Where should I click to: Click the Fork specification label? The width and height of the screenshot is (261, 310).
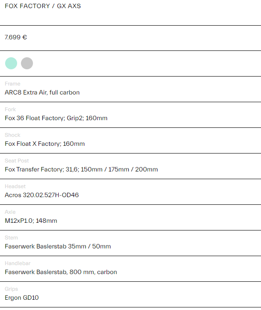(x=10, y=109)
